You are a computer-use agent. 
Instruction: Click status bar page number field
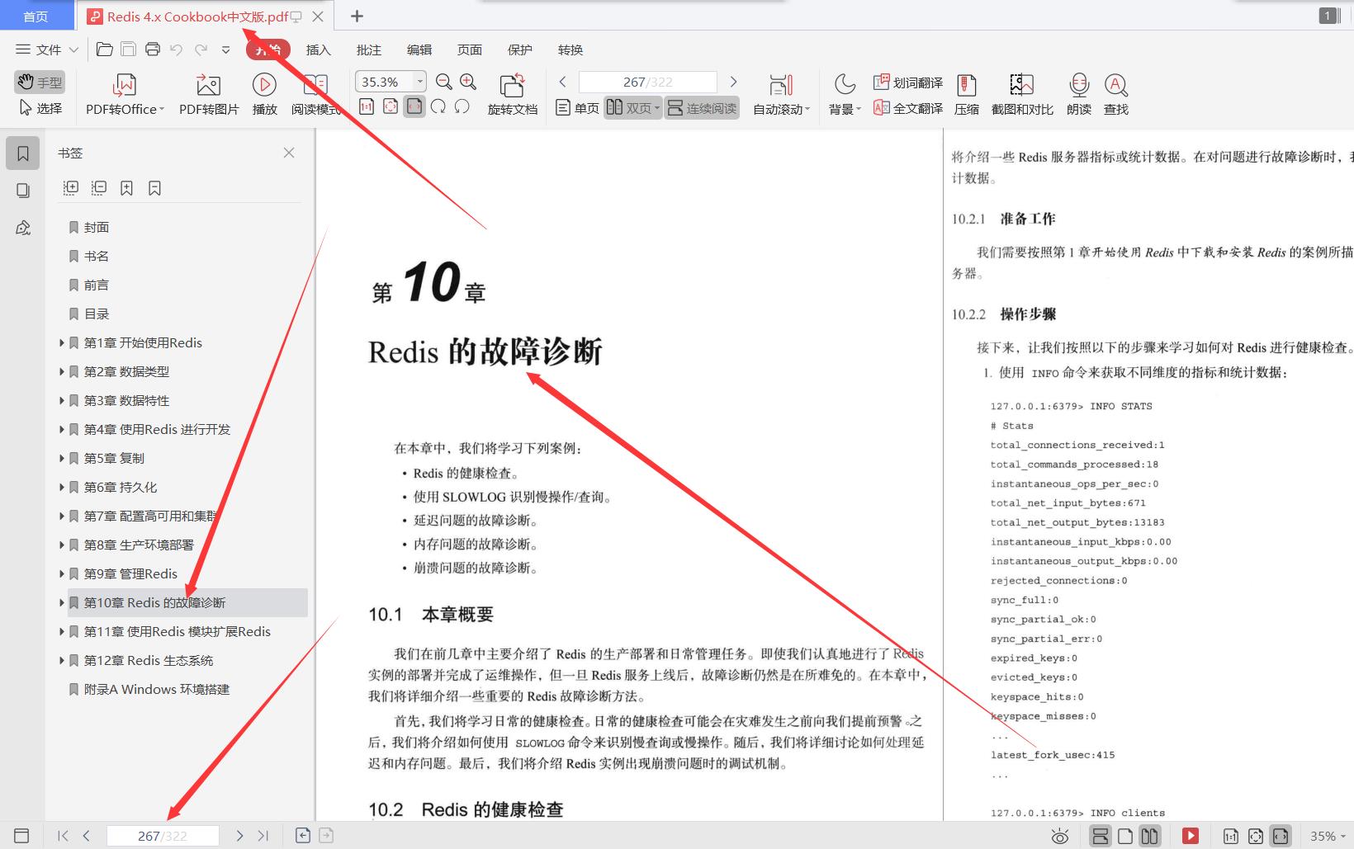pyautogui.click(x=163, y=836)
